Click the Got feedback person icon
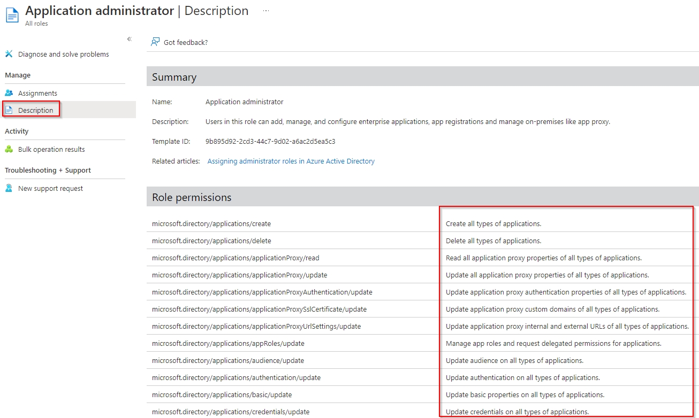This screenshot has width=699, height=418. coord(155,42)
